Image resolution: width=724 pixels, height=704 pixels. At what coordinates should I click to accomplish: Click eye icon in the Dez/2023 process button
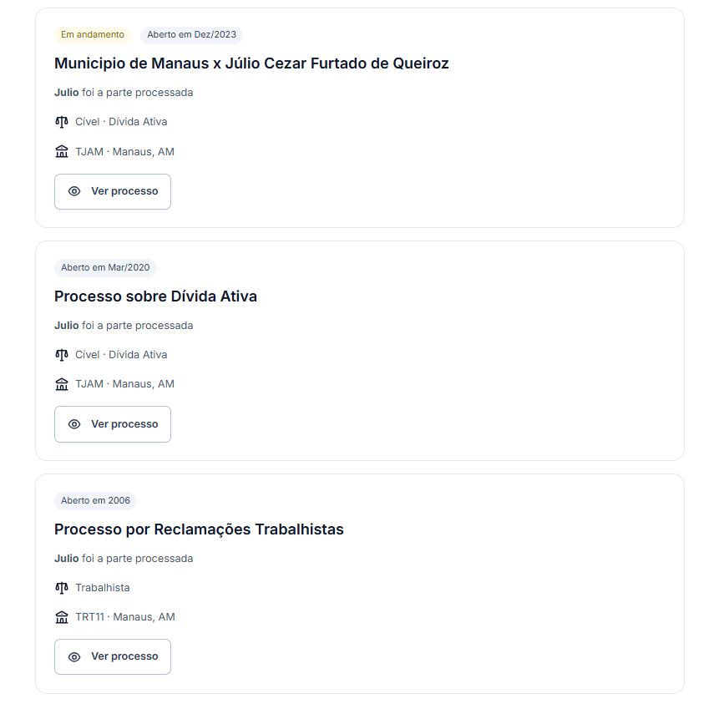pos(74,191)
